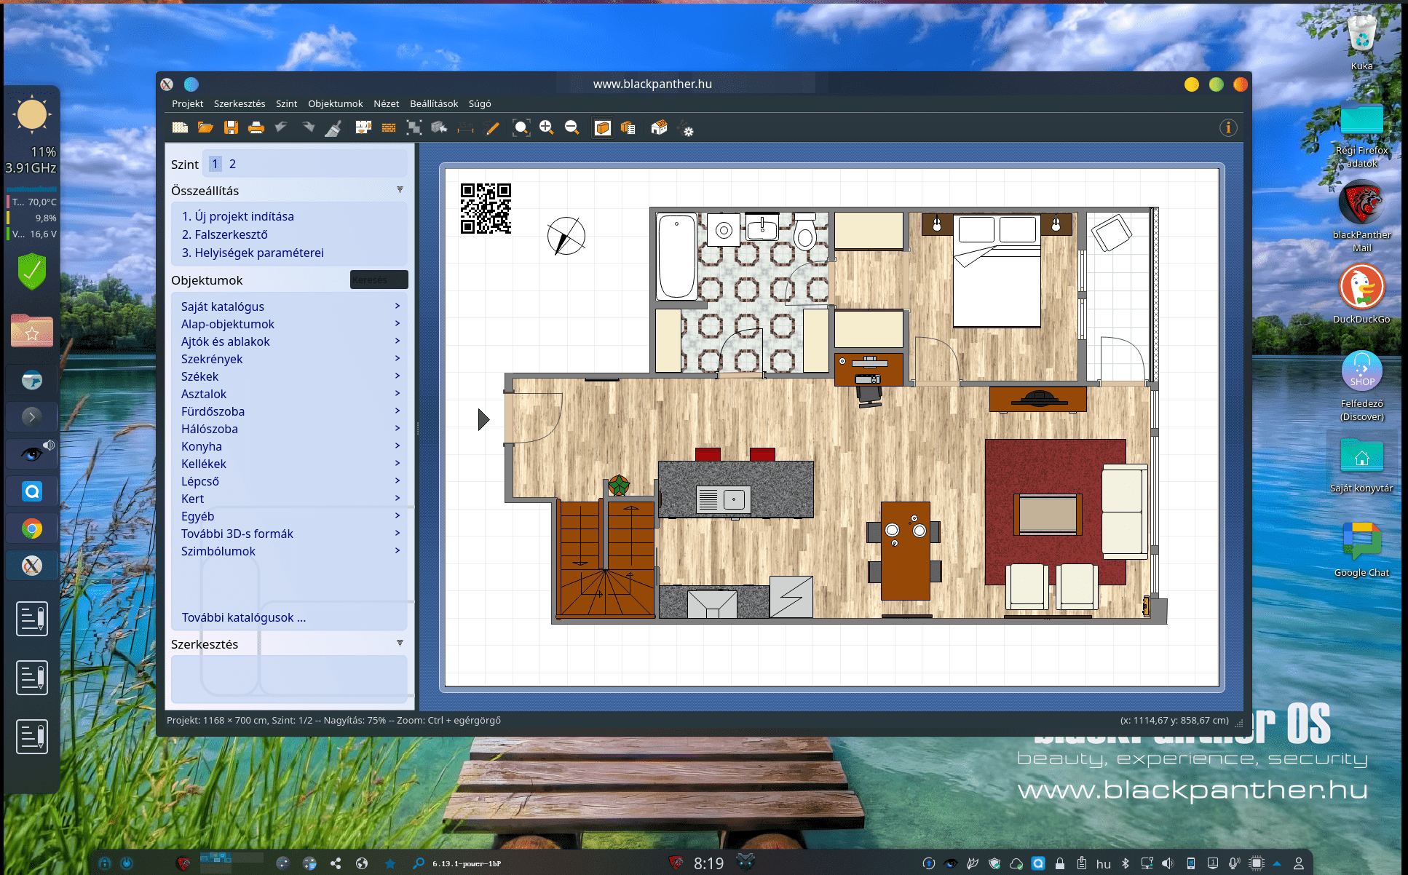The height and width of the screenshot is (875, 1408).
Task: Toggle the highlighted 3D box view button
Action: tap(603, 128)
